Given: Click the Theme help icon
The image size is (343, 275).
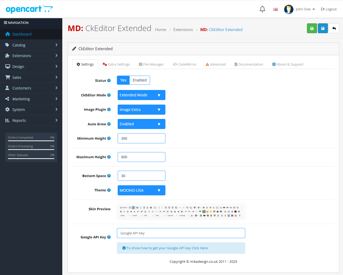Looking at the screenshot, I should (x=109, y=190).
